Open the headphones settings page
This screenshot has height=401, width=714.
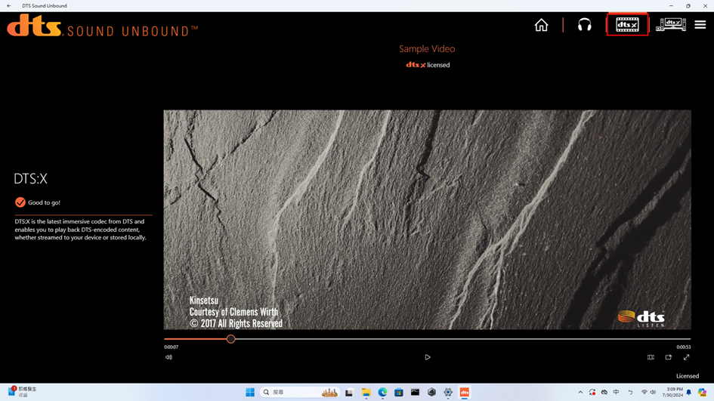[x=584, y=25]
